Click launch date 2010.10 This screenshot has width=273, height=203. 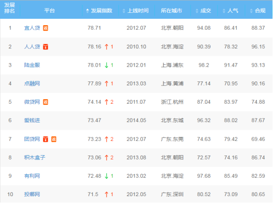[x=136, y=46]
